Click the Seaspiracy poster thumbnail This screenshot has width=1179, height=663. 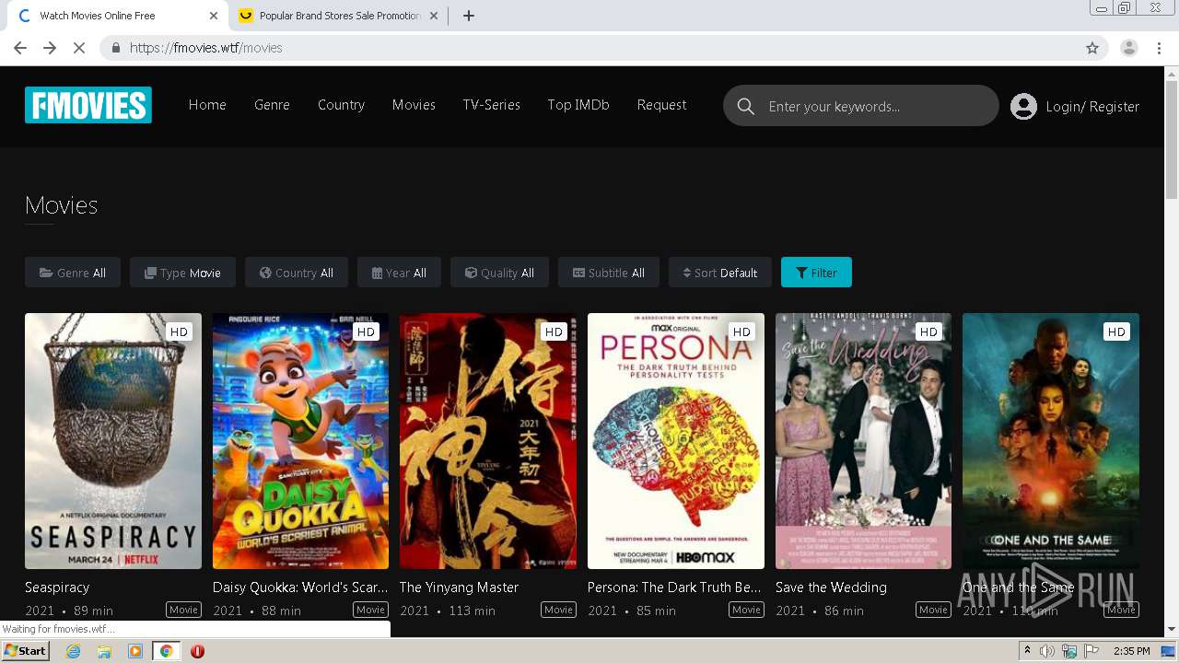(113, 441)
